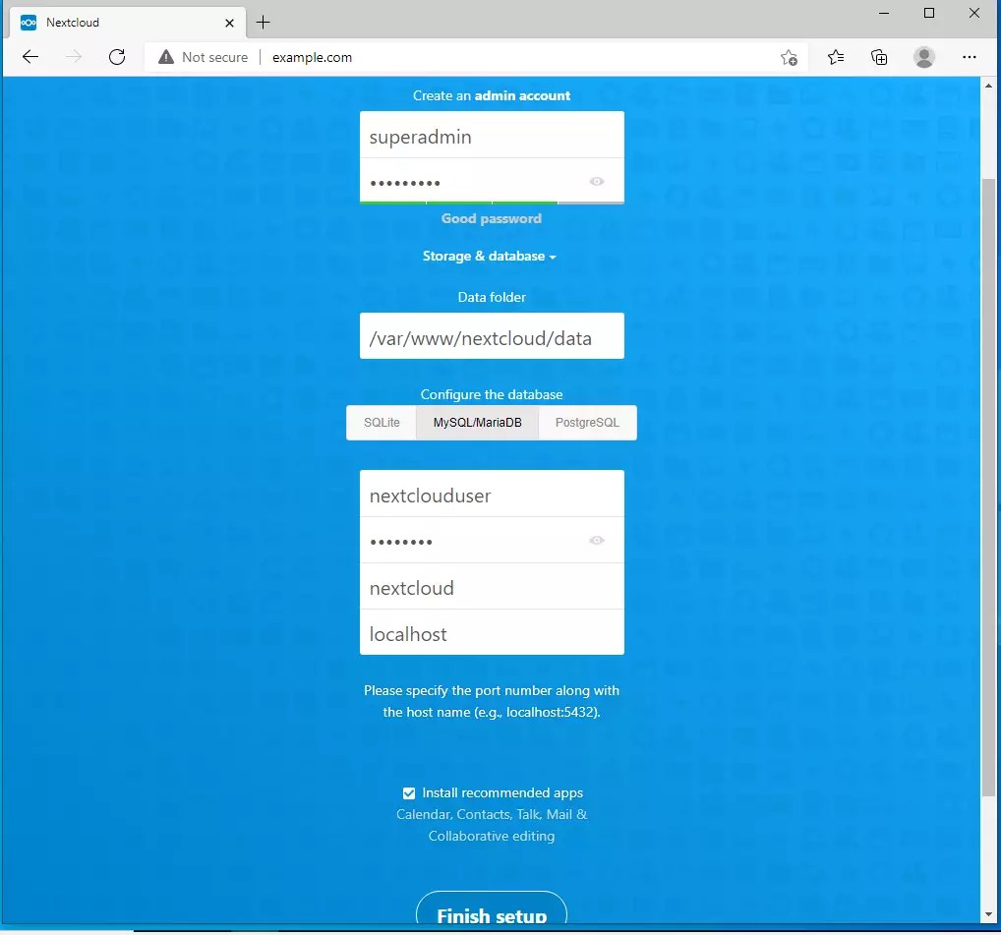Select the MySQL/MariaDB database option
The height and width of the screenshot is (935, 1001).
[x=478, y=423]
